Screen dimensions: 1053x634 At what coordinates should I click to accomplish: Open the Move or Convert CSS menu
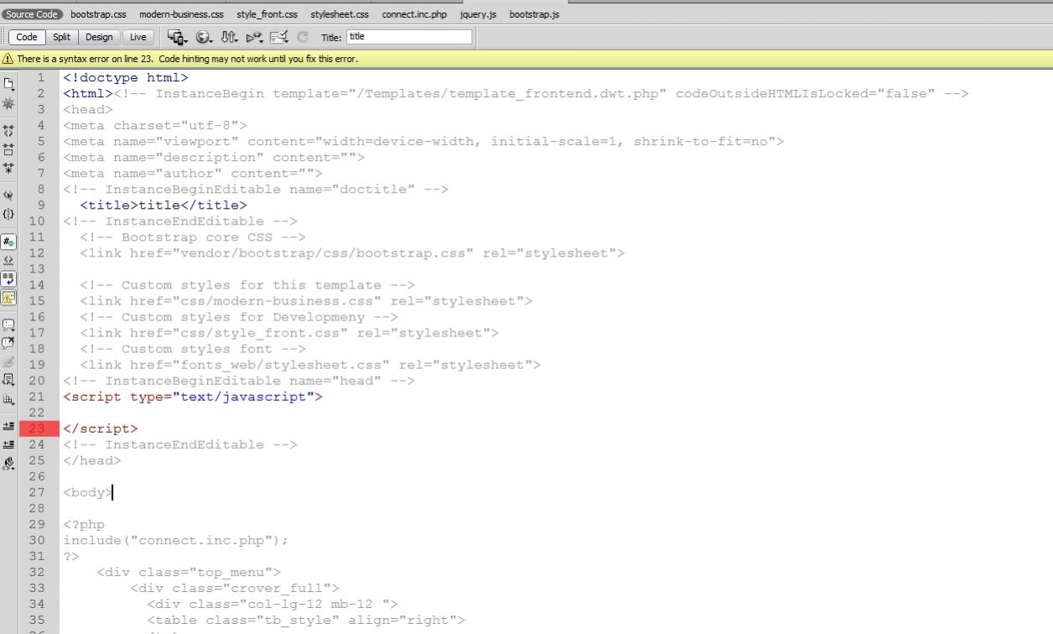pyautogui.click(x=8, y=399)
